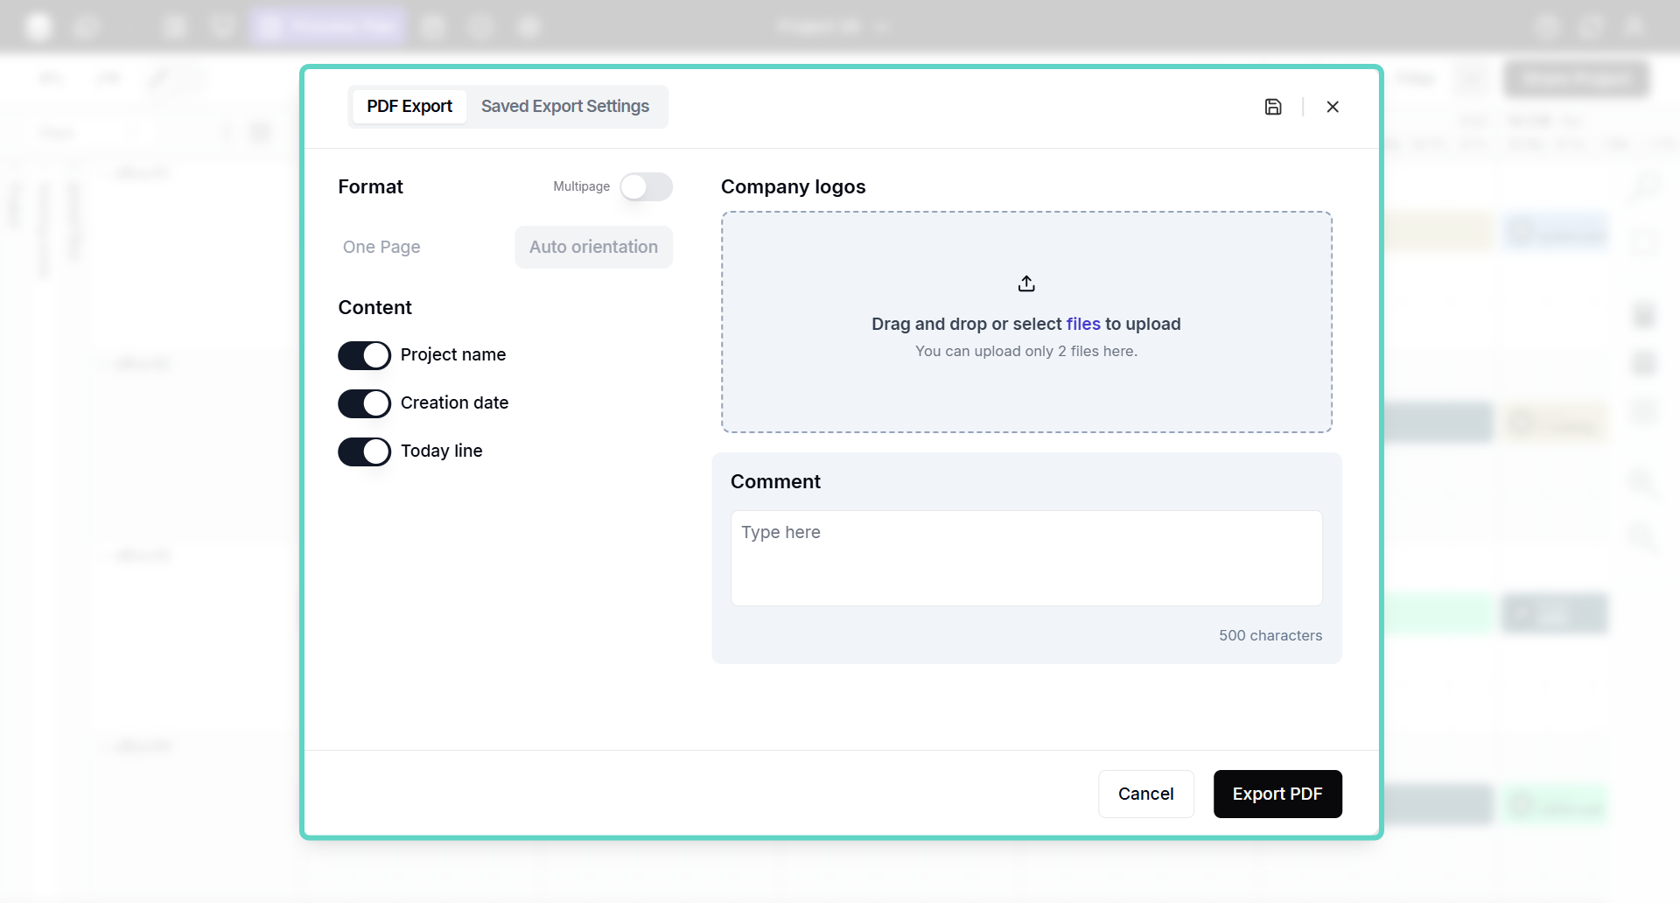Image resolution: width=1680 pixels, height=903 pixels.
Task: Click the Export PDF button
Action: [x=1277, y=794]
